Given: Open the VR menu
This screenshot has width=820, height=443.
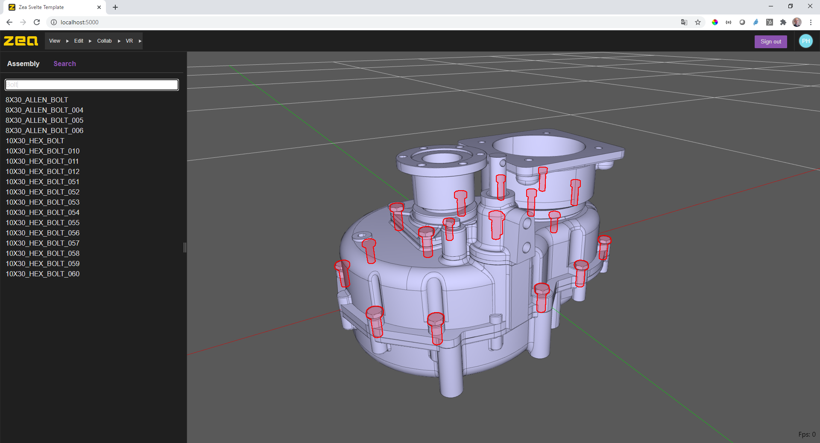Looking at the screenshot, I should 129,41.
